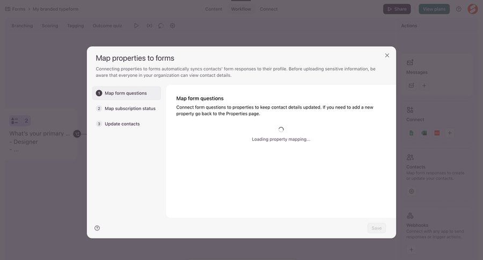Click the Save button in the dialog
Viewport: 483px width, 260px height.
(x=376, y=228)
